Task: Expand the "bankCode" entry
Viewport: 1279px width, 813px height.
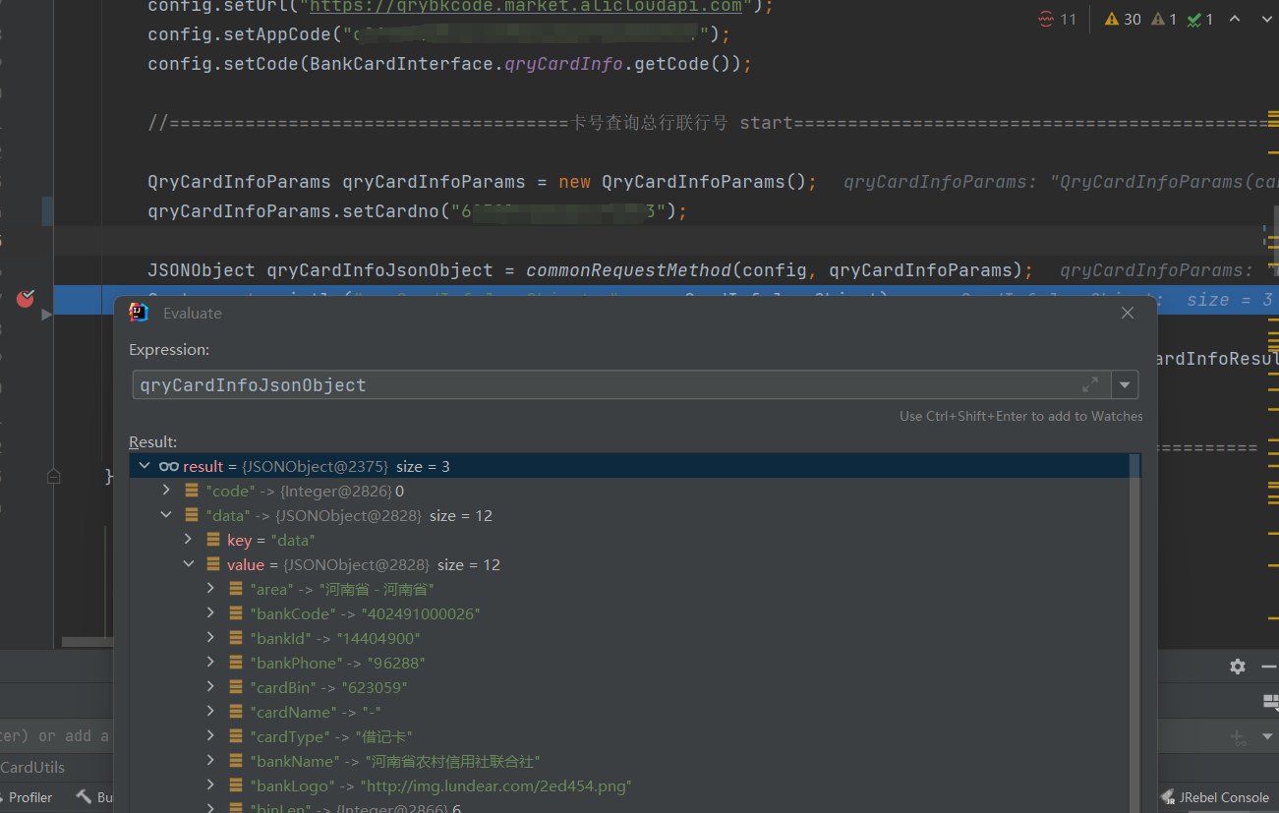Action: point(210,613)
